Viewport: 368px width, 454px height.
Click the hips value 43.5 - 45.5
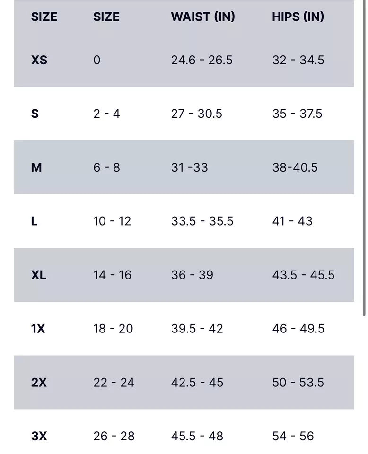coord(303,275)
